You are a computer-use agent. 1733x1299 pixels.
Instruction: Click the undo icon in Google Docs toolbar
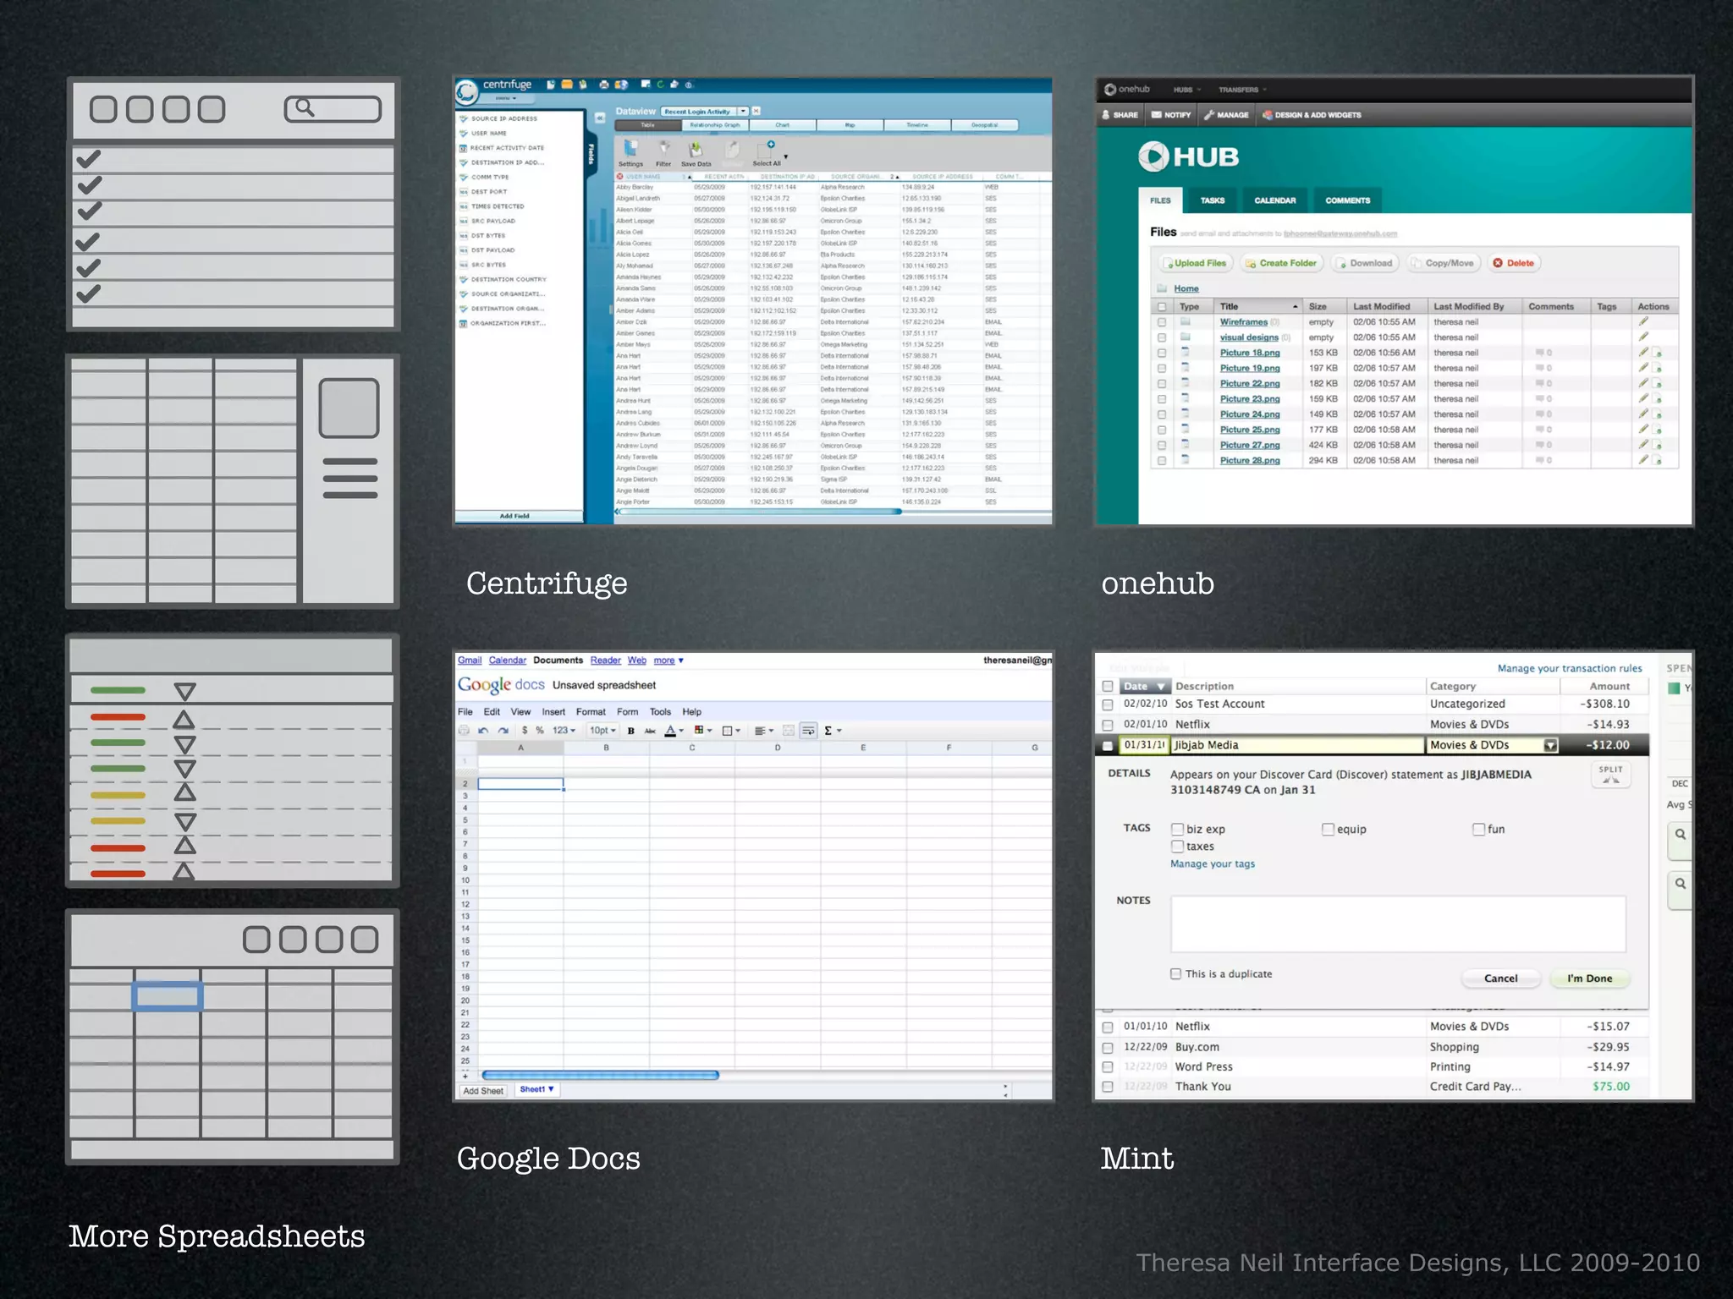(x=483, y=731)
